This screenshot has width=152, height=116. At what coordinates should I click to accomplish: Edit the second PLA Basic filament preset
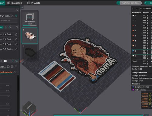click(x=16, y=39)
